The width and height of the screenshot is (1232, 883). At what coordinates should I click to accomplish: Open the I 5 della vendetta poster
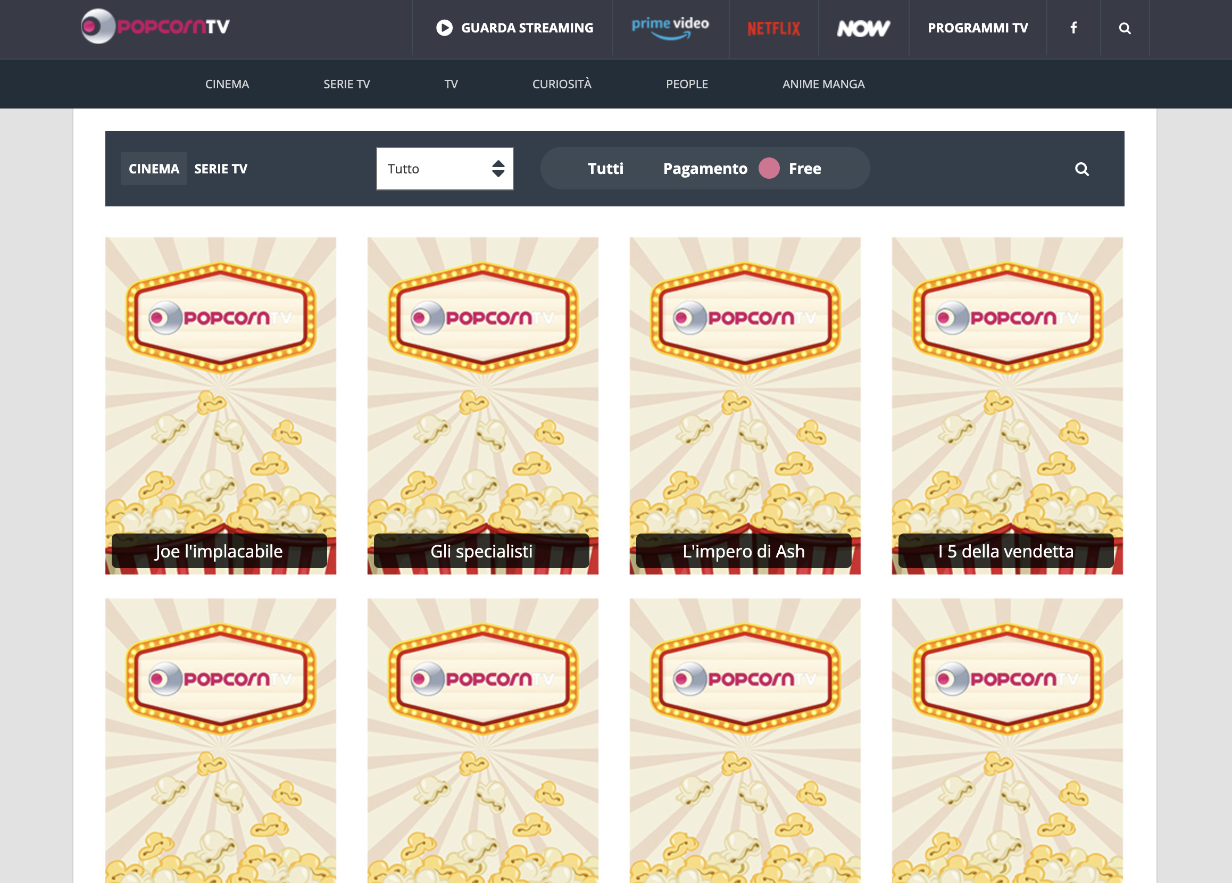(x=1007, y=405)
